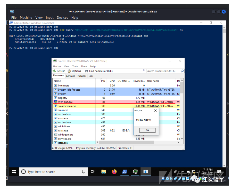Open the VirtualBox File menu
The height and width of the screenshot is (190, 232).
coord(14,18)
